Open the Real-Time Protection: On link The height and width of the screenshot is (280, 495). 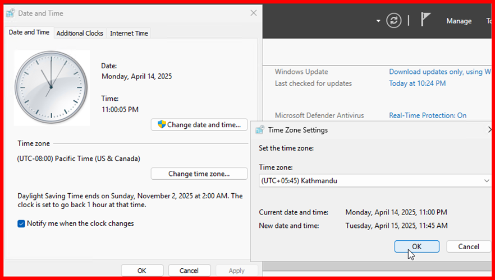click(428, 115)
